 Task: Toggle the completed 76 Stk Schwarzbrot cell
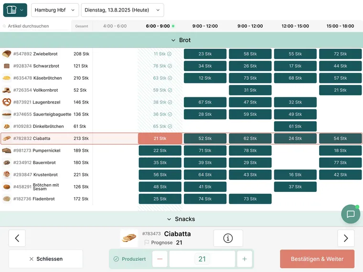coord(162,66)
